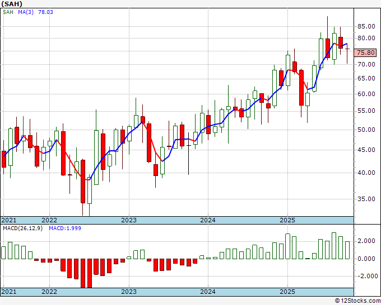The width and height of the screenshot is (381, 305).
Task: Click the 85.00 price axis label
Action: point(366,26)
